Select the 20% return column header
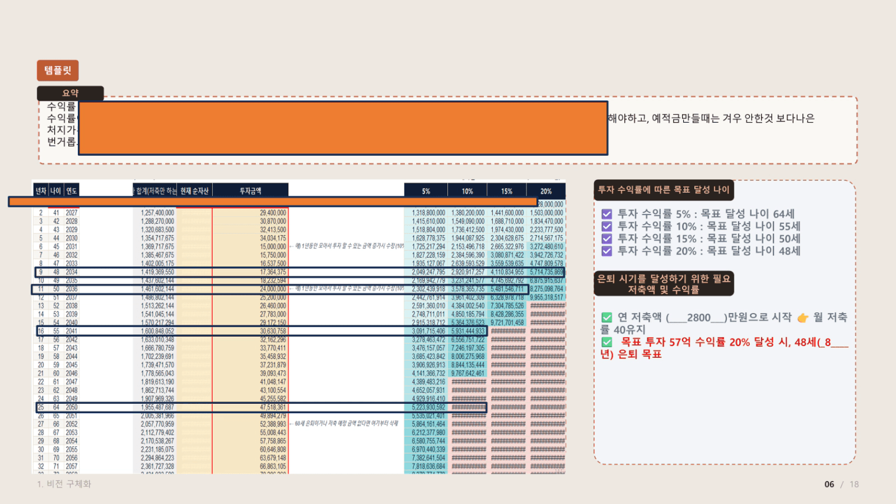 pyautogui.click(x=546, y=191)
